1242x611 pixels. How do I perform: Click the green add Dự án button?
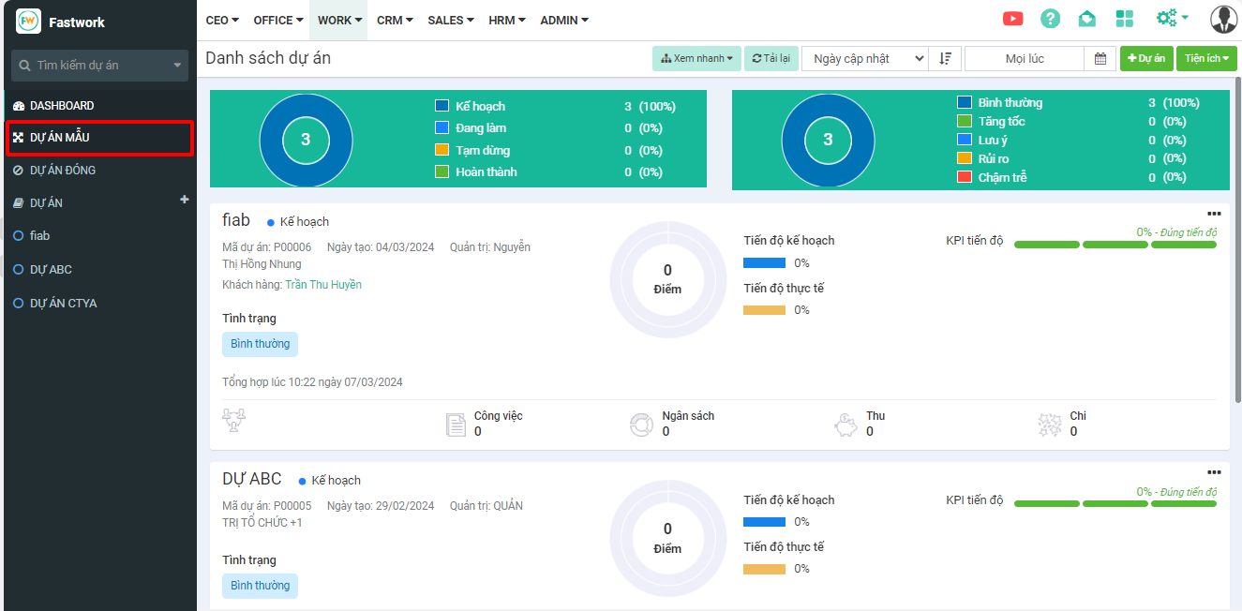tap(1145, 58)
